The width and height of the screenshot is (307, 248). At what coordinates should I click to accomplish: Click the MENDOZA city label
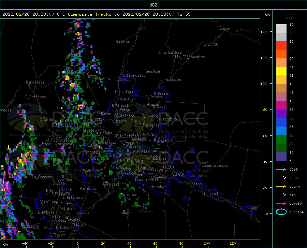tap(91, 125)
